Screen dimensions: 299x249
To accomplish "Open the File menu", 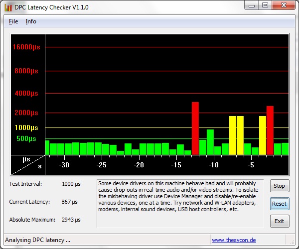I will [13, 21].
